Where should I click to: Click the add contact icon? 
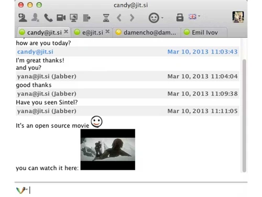(x=23, y=18)
